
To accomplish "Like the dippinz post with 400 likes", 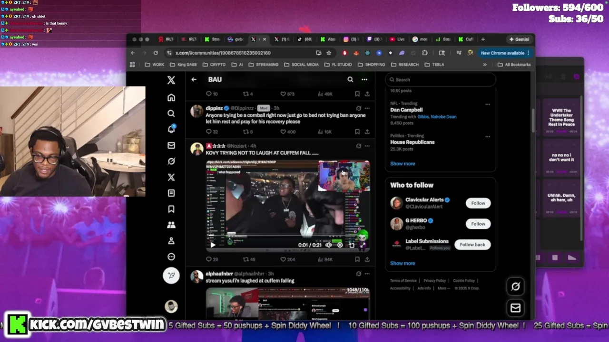I will click(x=288, y=132).
